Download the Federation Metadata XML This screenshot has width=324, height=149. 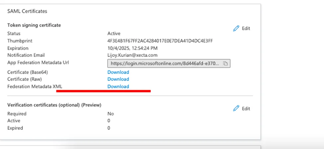tap(118, 86)
